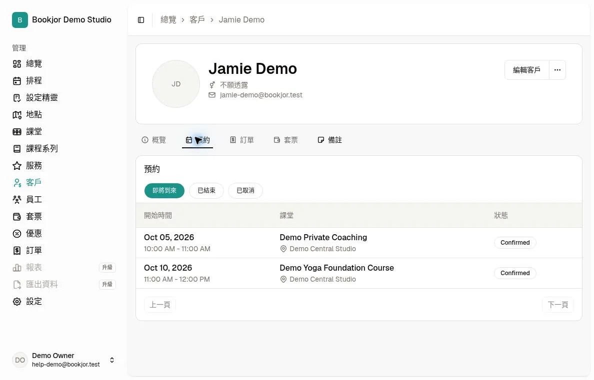Click the Bookjor Demo Studio name
The image size is (594, 380).
[71, 19]
